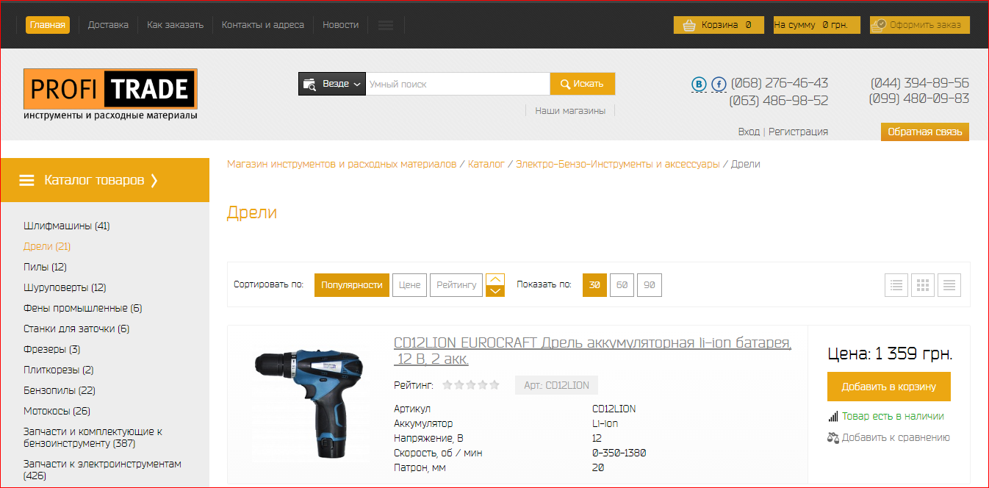Click the checkout icon beside Оформить заказ

click(879, 25)
